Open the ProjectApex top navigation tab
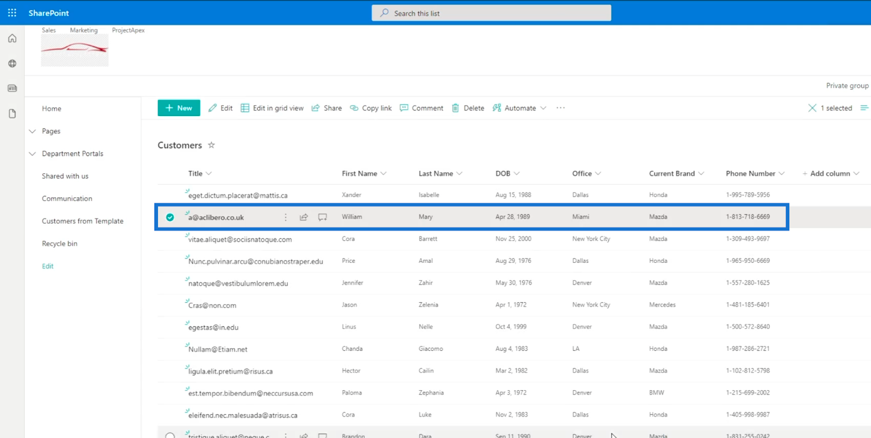 129,30
